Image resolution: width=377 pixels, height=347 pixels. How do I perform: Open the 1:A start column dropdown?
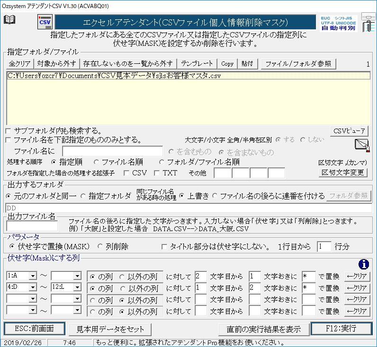[33, 276]
